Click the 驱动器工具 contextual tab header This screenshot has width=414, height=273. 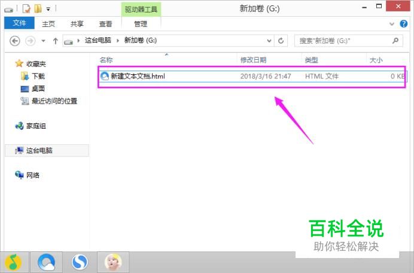tap(141, 10)
